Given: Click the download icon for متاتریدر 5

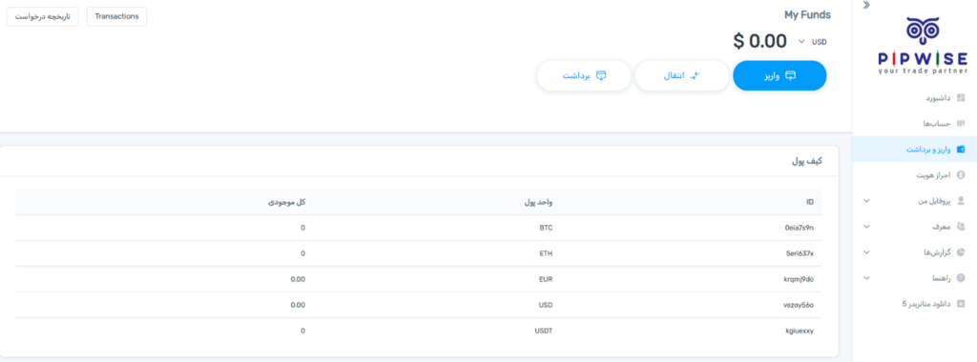Looking at the screenshot, I should coord(960,304).
